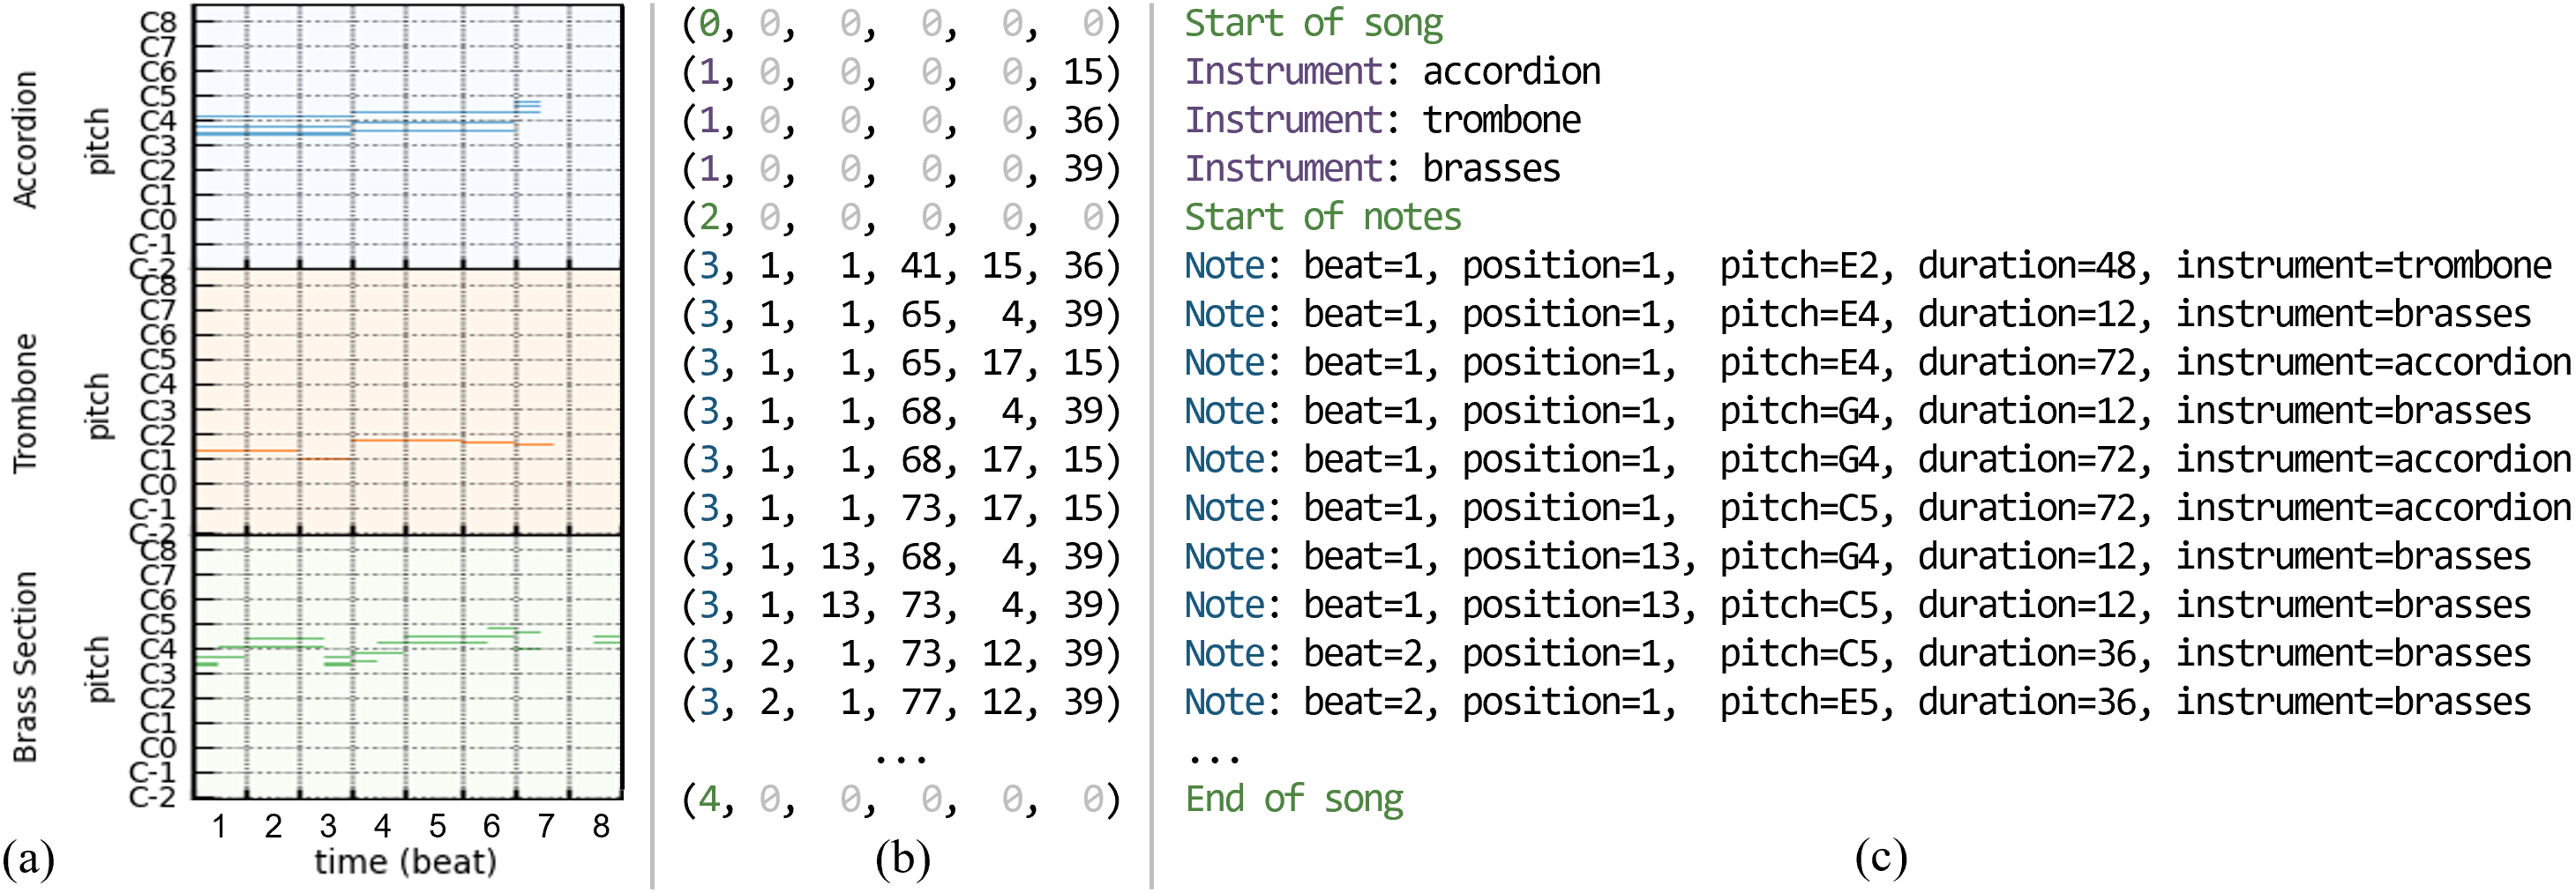This screenshot has height=893, width=2576.
Task: Click the tuple (3, 1, 1, 41, 15, 36)
Action: coord(901,265)
